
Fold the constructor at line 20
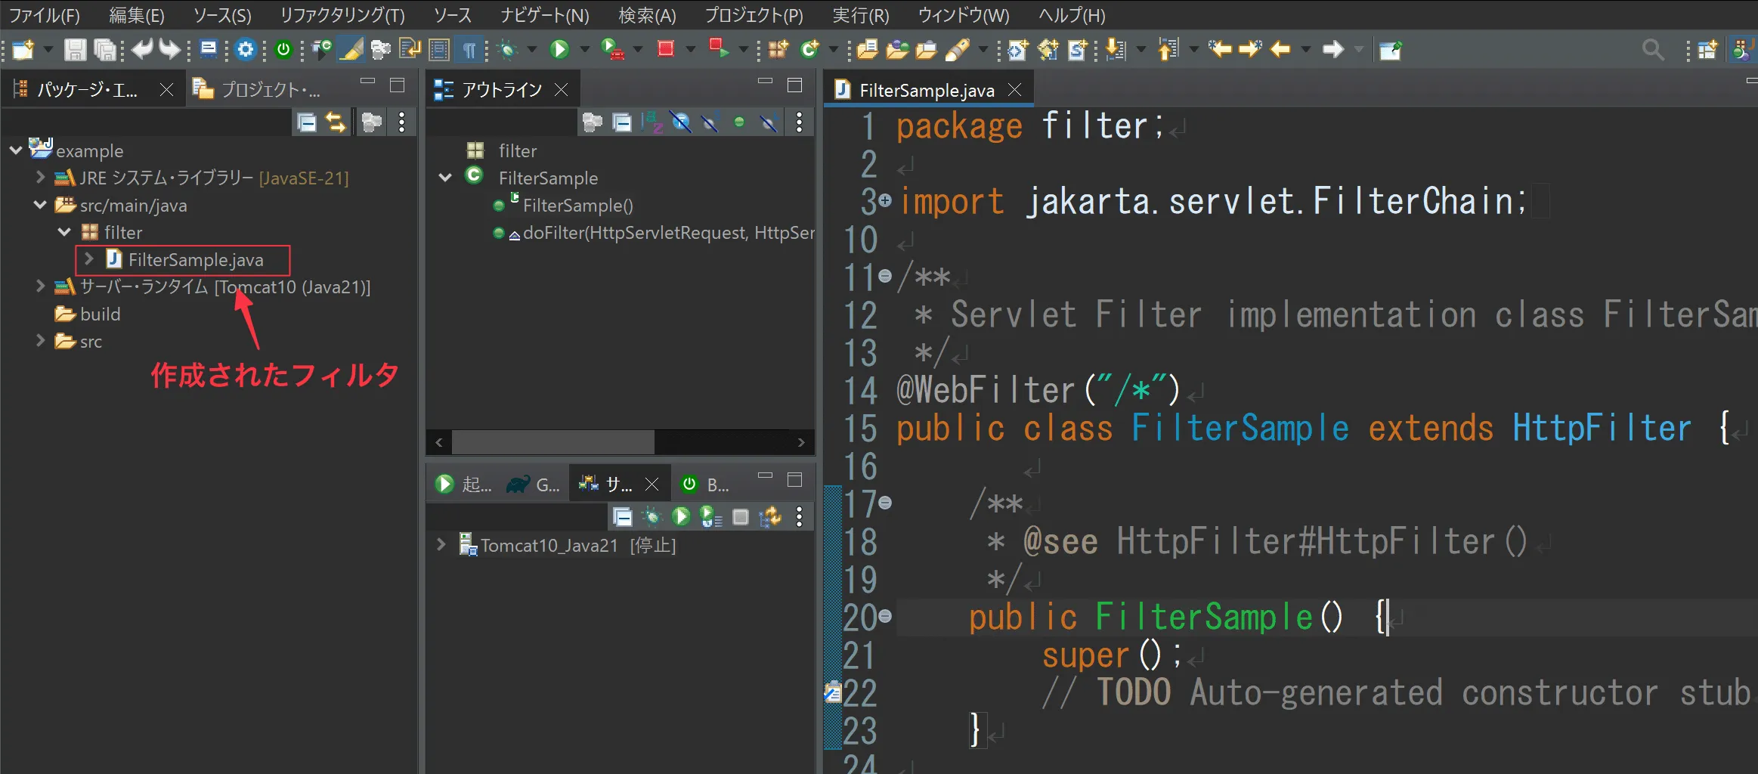(885, 616)
